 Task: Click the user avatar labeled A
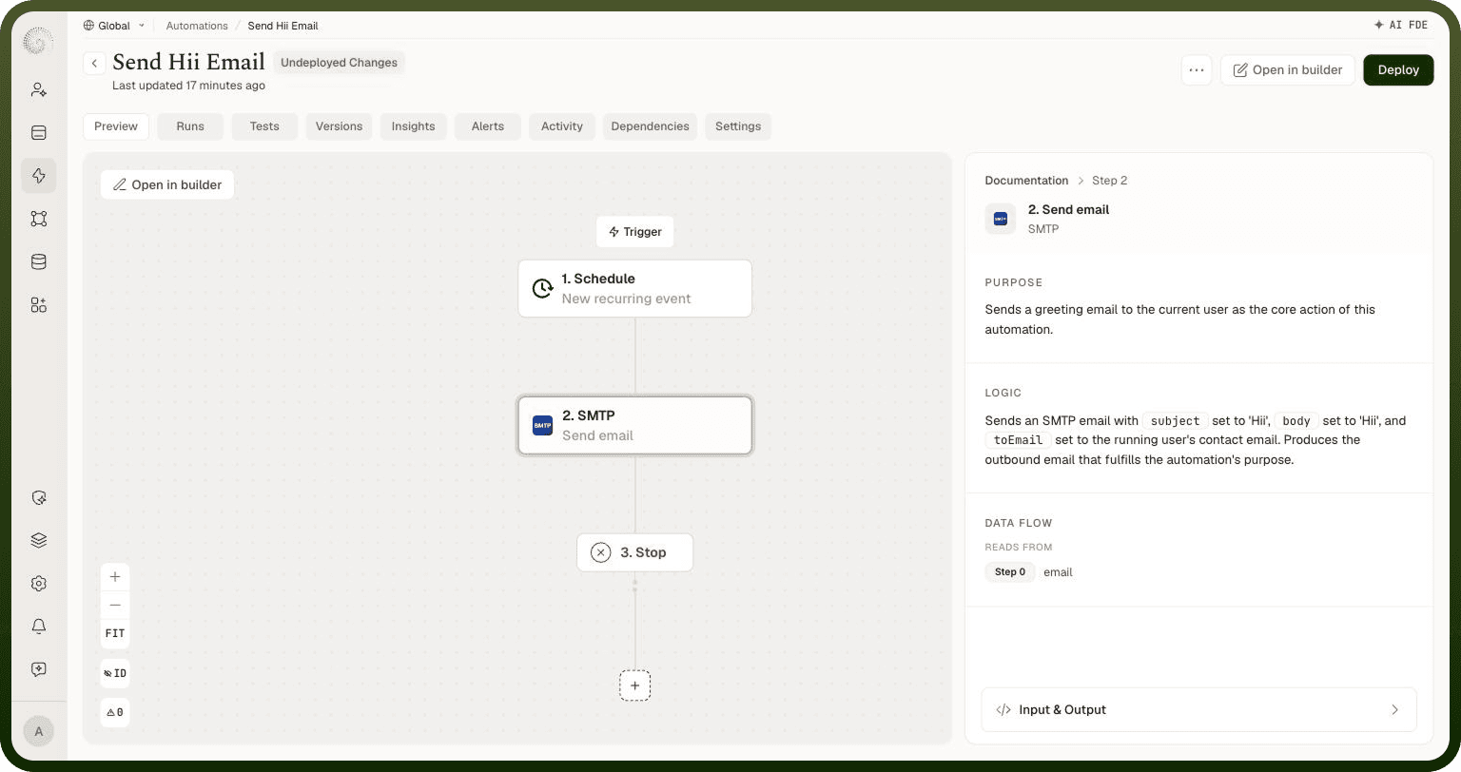[39, 731]
